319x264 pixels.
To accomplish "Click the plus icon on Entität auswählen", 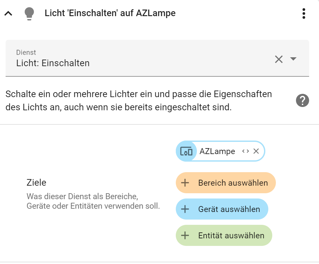I will [x=185, y=235].
